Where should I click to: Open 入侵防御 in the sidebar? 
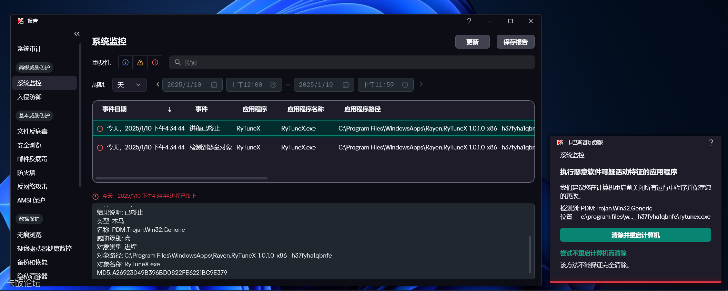(x=29, y=97)
